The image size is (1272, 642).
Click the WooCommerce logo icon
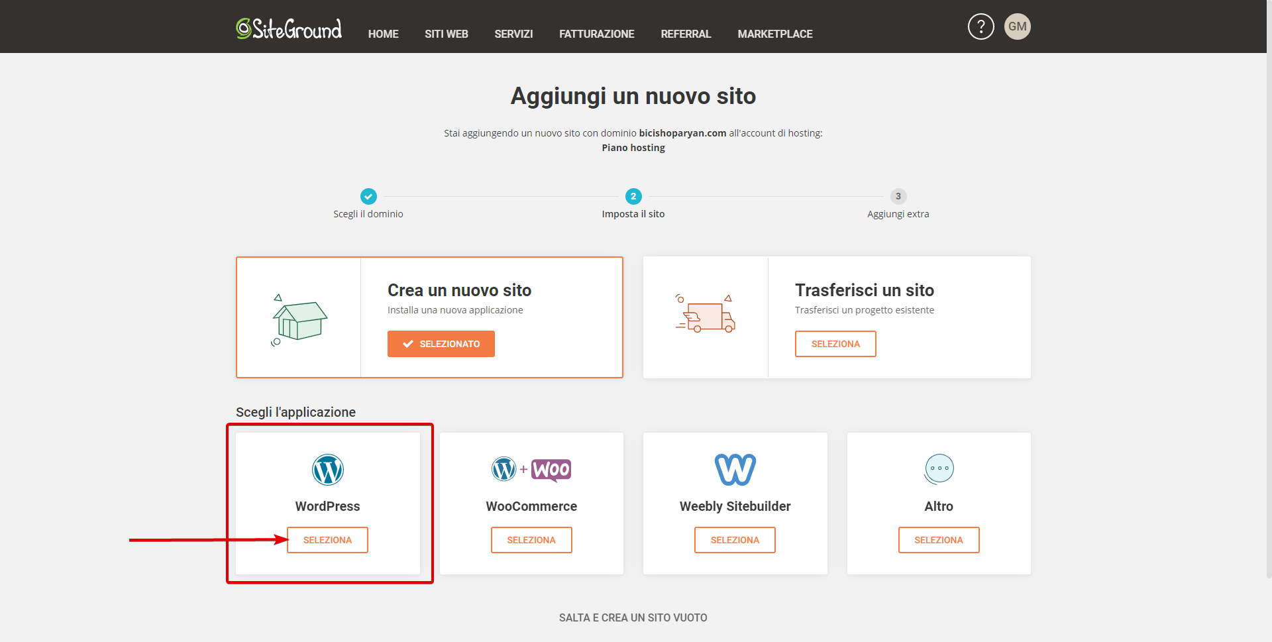click(x=531, y=470)
